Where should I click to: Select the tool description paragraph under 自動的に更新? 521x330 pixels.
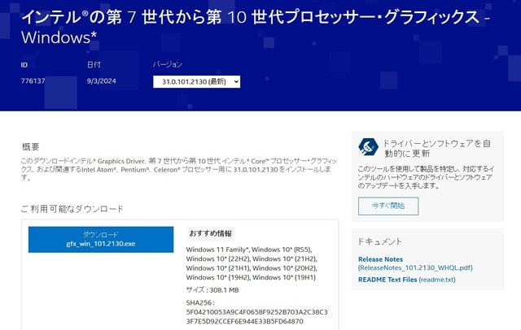[426, 177]
